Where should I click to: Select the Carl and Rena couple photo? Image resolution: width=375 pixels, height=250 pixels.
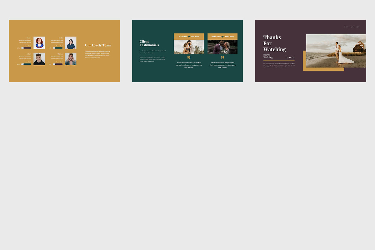[x=189, y=47]
